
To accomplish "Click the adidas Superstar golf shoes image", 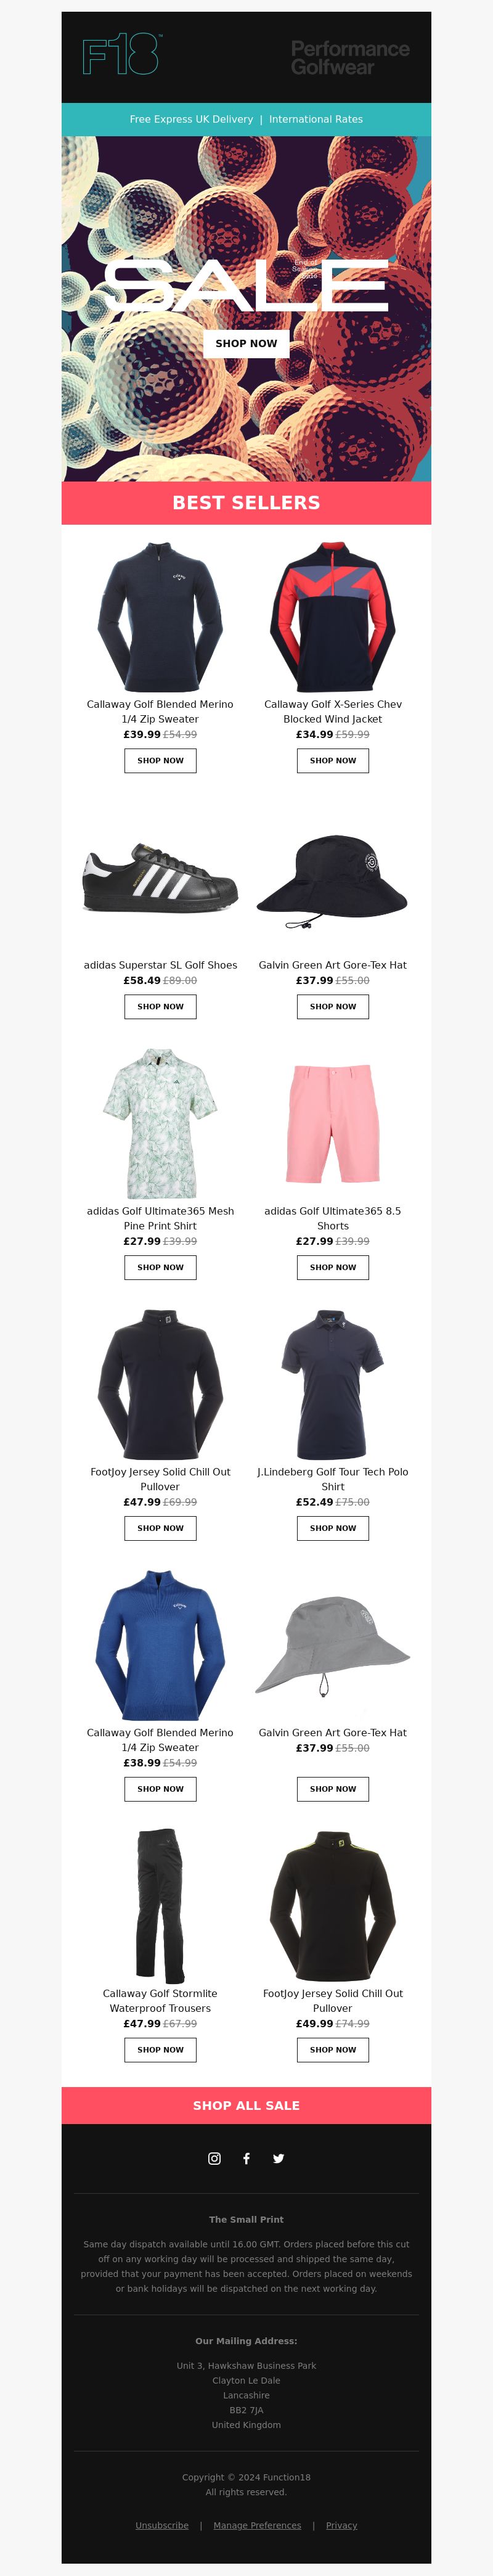I will click(160, 877).
